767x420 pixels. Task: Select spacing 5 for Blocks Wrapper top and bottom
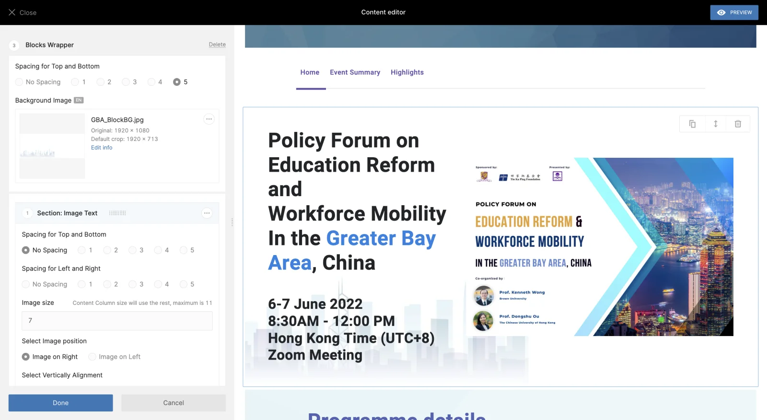[x=177, y=82]
